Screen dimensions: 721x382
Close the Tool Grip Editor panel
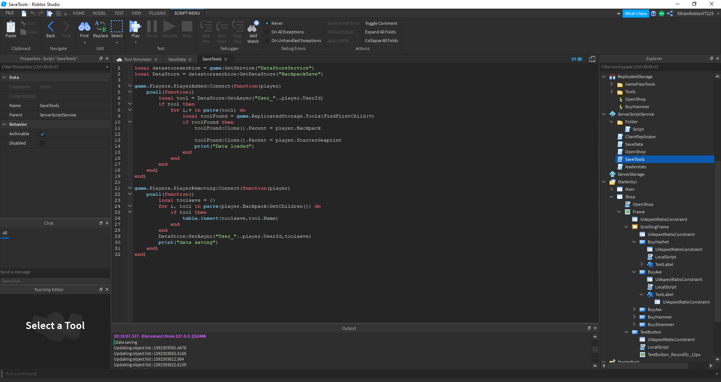pyautogui.click(x=107, y=290)
